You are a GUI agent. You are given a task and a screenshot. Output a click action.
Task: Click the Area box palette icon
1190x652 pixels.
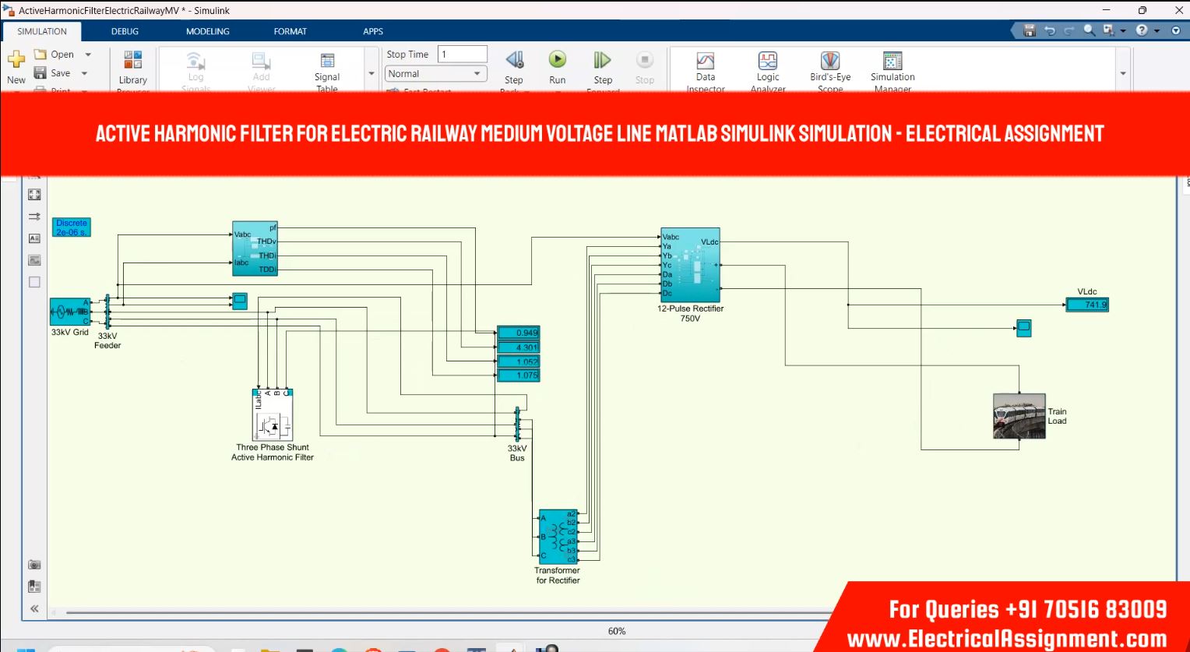pyautogui.click(x=34, y=282)
